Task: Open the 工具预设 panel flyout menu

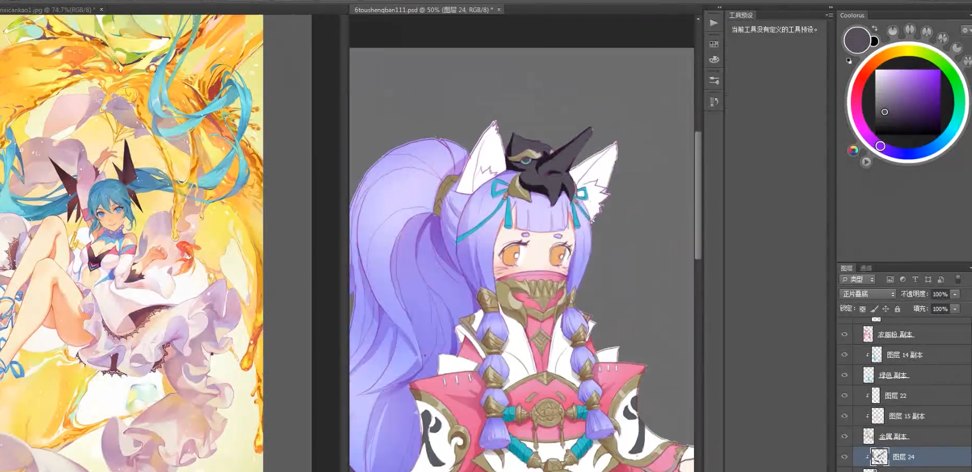Action: pyautogui.click(x=829, y=15)
